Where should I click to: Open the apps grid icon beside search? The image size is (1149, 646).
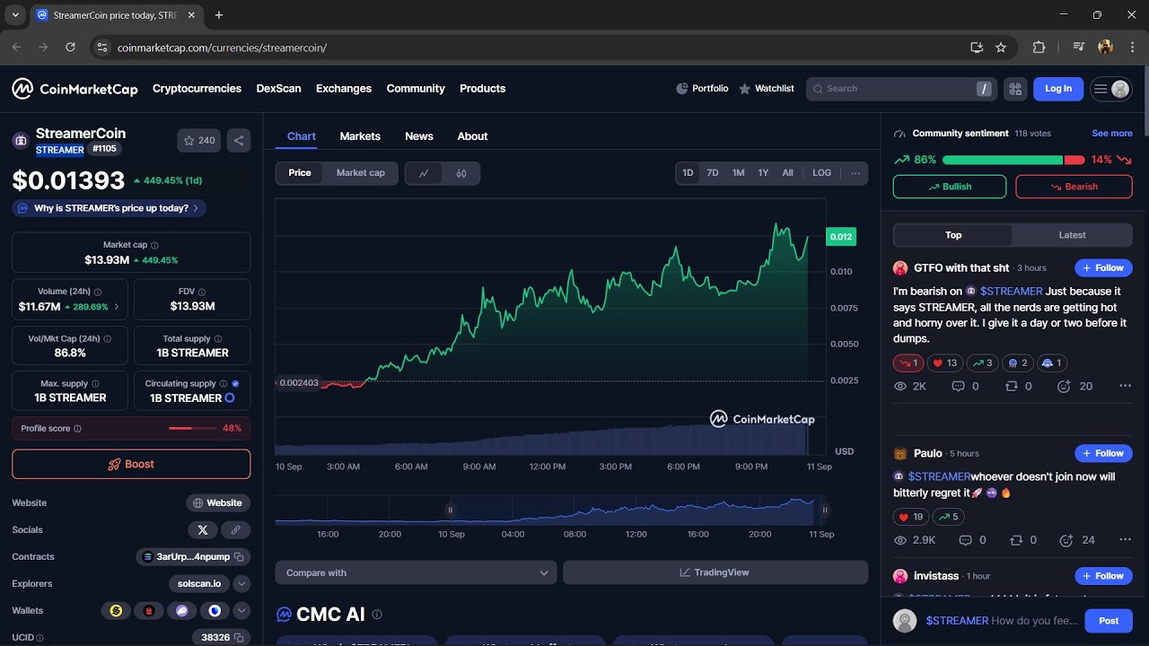[1015, 89]
